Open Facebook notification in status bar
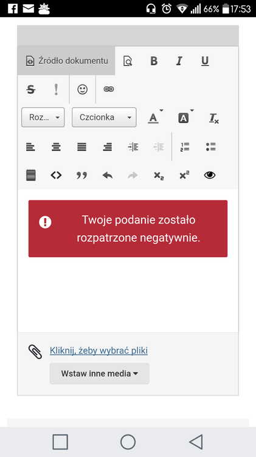This screenshot has width=256, height=457. pos(13,9)
